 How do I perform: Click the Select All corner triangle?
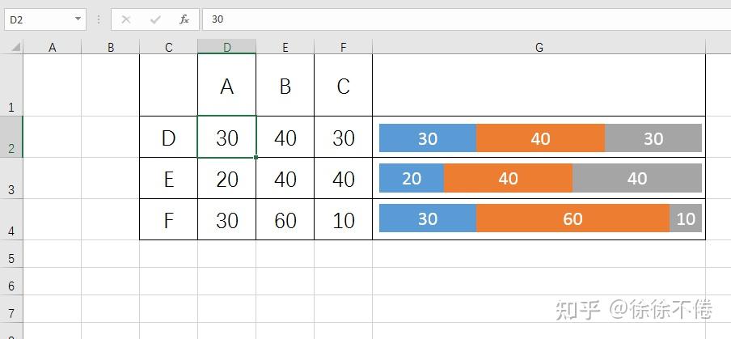pos(15,48)
